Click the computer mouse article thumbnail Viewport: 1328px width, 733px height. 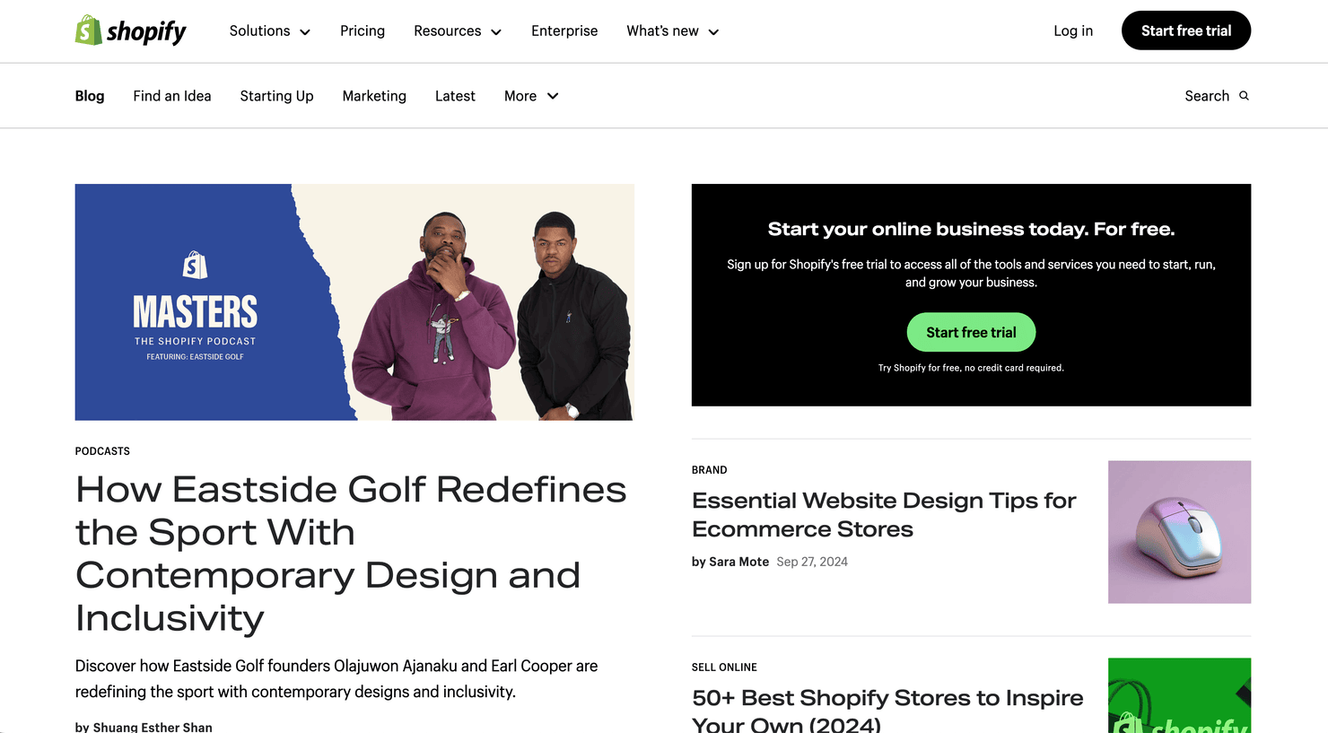tap(1179, 532)
